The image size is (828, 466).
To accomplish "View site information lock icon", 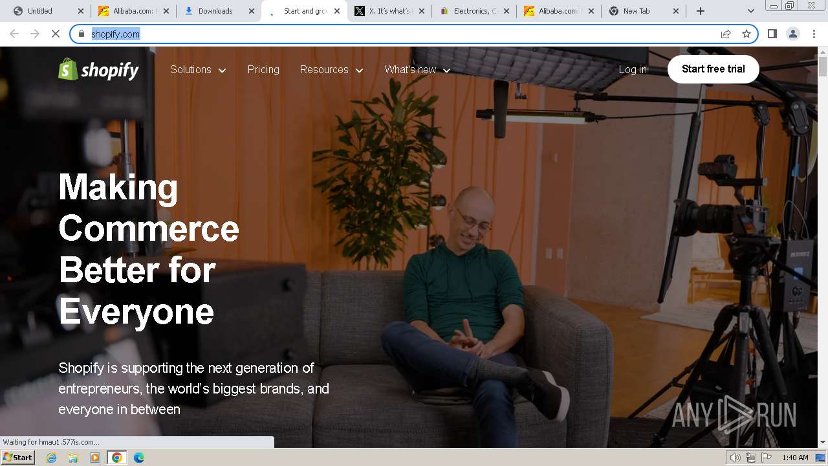I will 82,34.
